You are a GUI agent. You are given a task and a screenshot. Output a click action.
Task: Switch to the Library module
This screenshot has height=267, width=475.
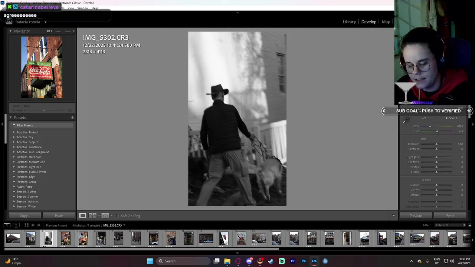point(349,22)
